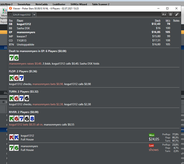Click the Preflop 77,0% equity value
Image resolution: width=184 pixels, height=164 pixels.
pos(175,134)
